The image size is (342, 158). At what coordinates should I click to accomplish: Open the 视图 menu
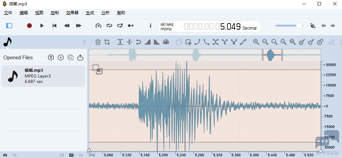click(39, 13)
